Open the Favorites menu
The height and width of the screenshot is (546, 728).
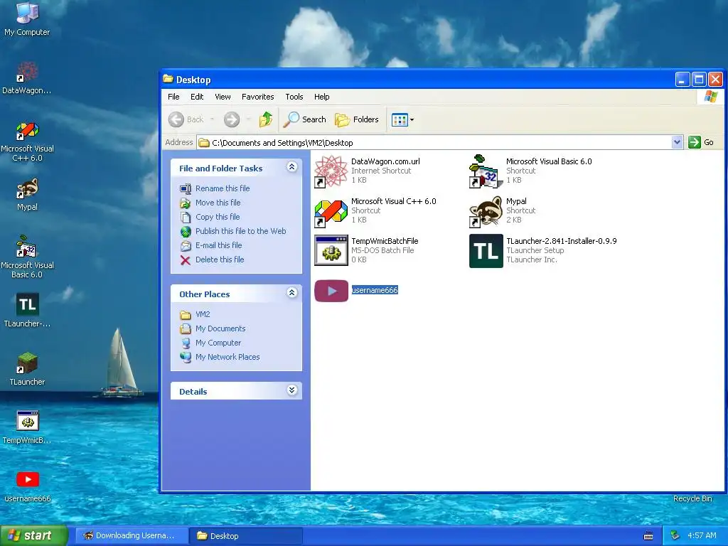click(257, 97)
